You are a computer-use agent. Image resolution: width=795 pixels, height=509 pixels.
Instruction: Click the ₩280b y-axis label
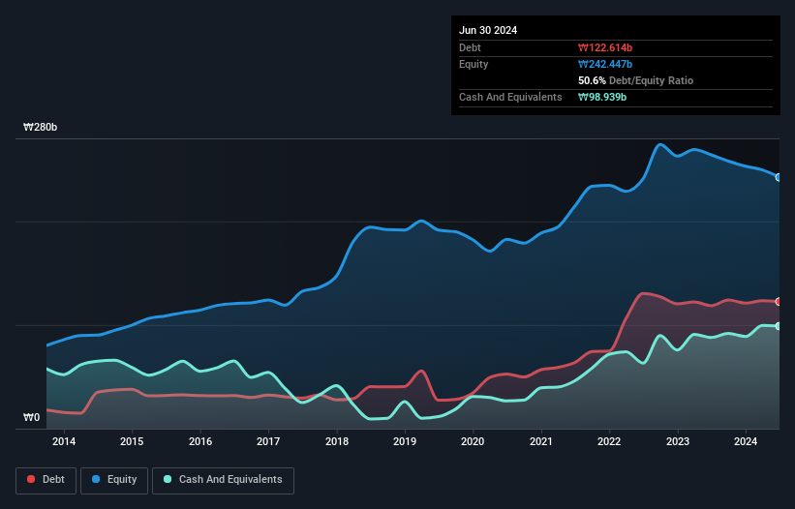[x=40, y=127]
